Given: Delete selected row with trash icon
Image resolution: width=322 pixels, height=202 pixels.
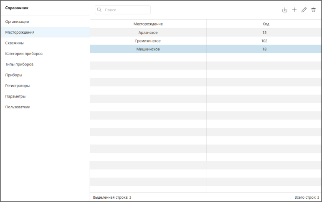Looking at the screenshot, I should (x=313, y=10).
